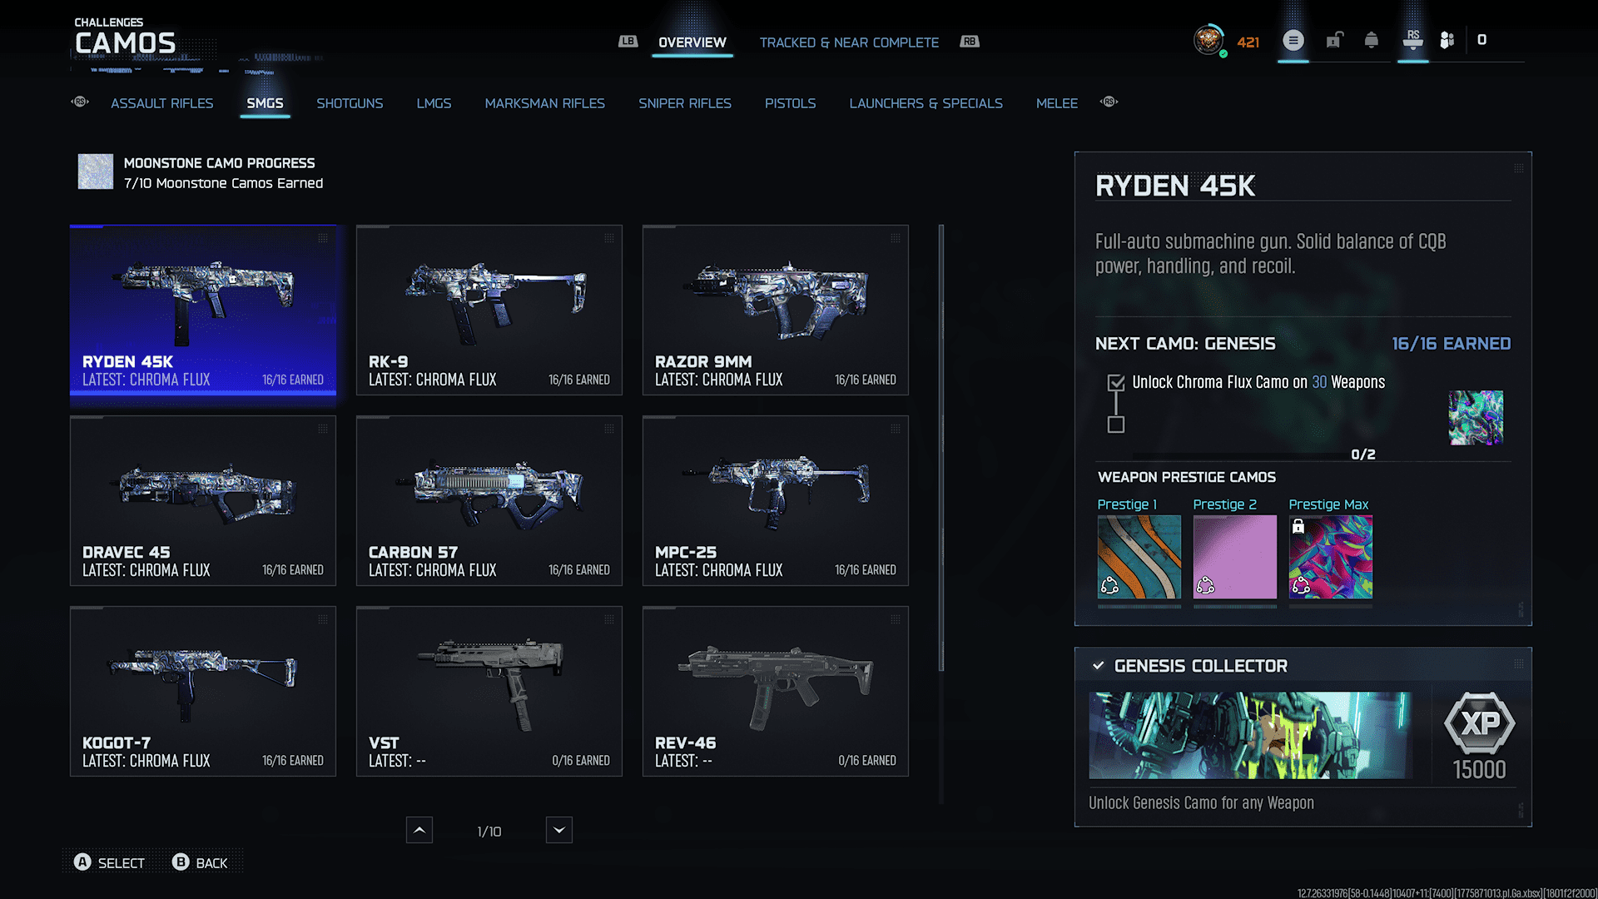Select the Prestige 2 pink camo swatch
The height and width of the screenshot is (899, 1598).
point(1234,556)
